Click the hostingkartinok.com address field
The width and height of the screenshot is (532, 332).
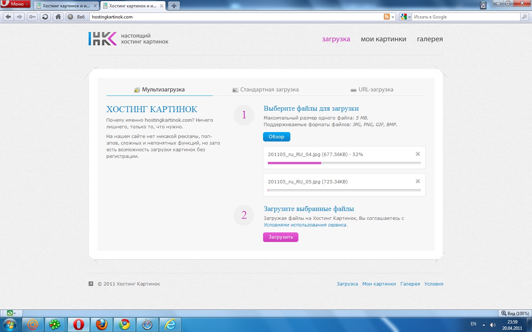tap(236, 17)
